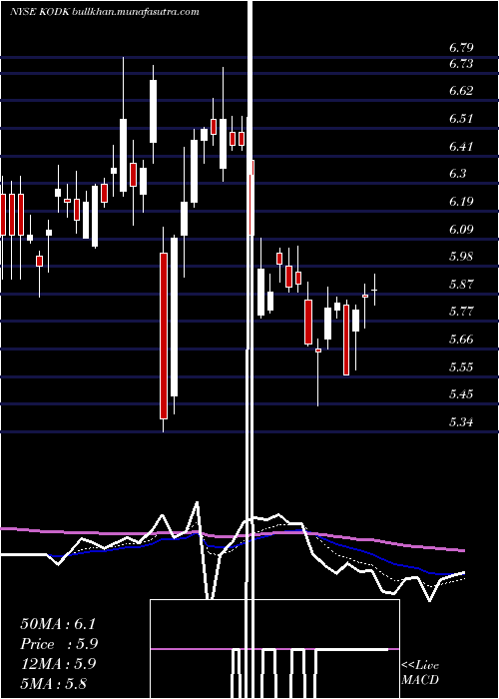Click the 6.73 price label
The height and width of the screenshot is (699, 499).
click(461, 64)
